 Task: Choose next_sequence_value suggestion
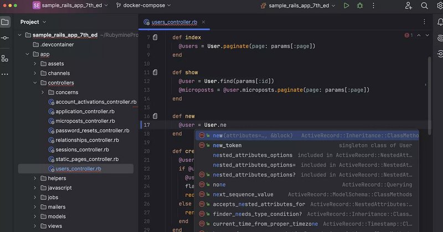[307, 194]
